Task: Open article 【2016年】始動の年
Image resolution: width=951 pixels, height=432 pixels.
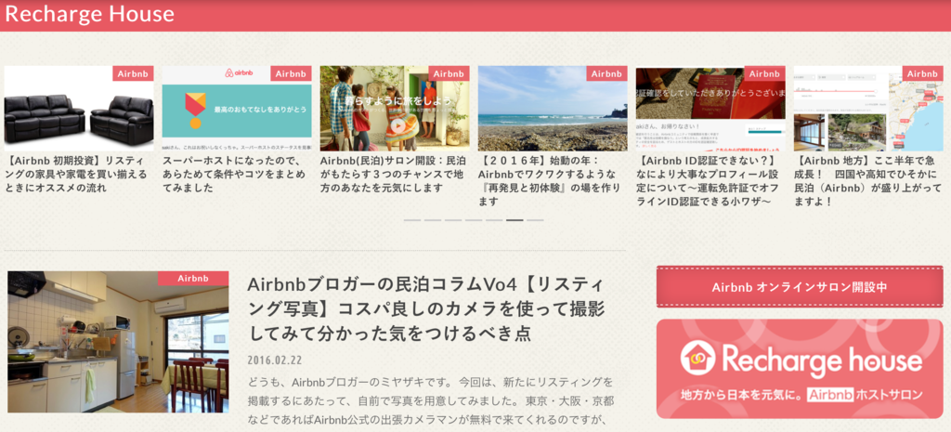Action: click(550, 181)
